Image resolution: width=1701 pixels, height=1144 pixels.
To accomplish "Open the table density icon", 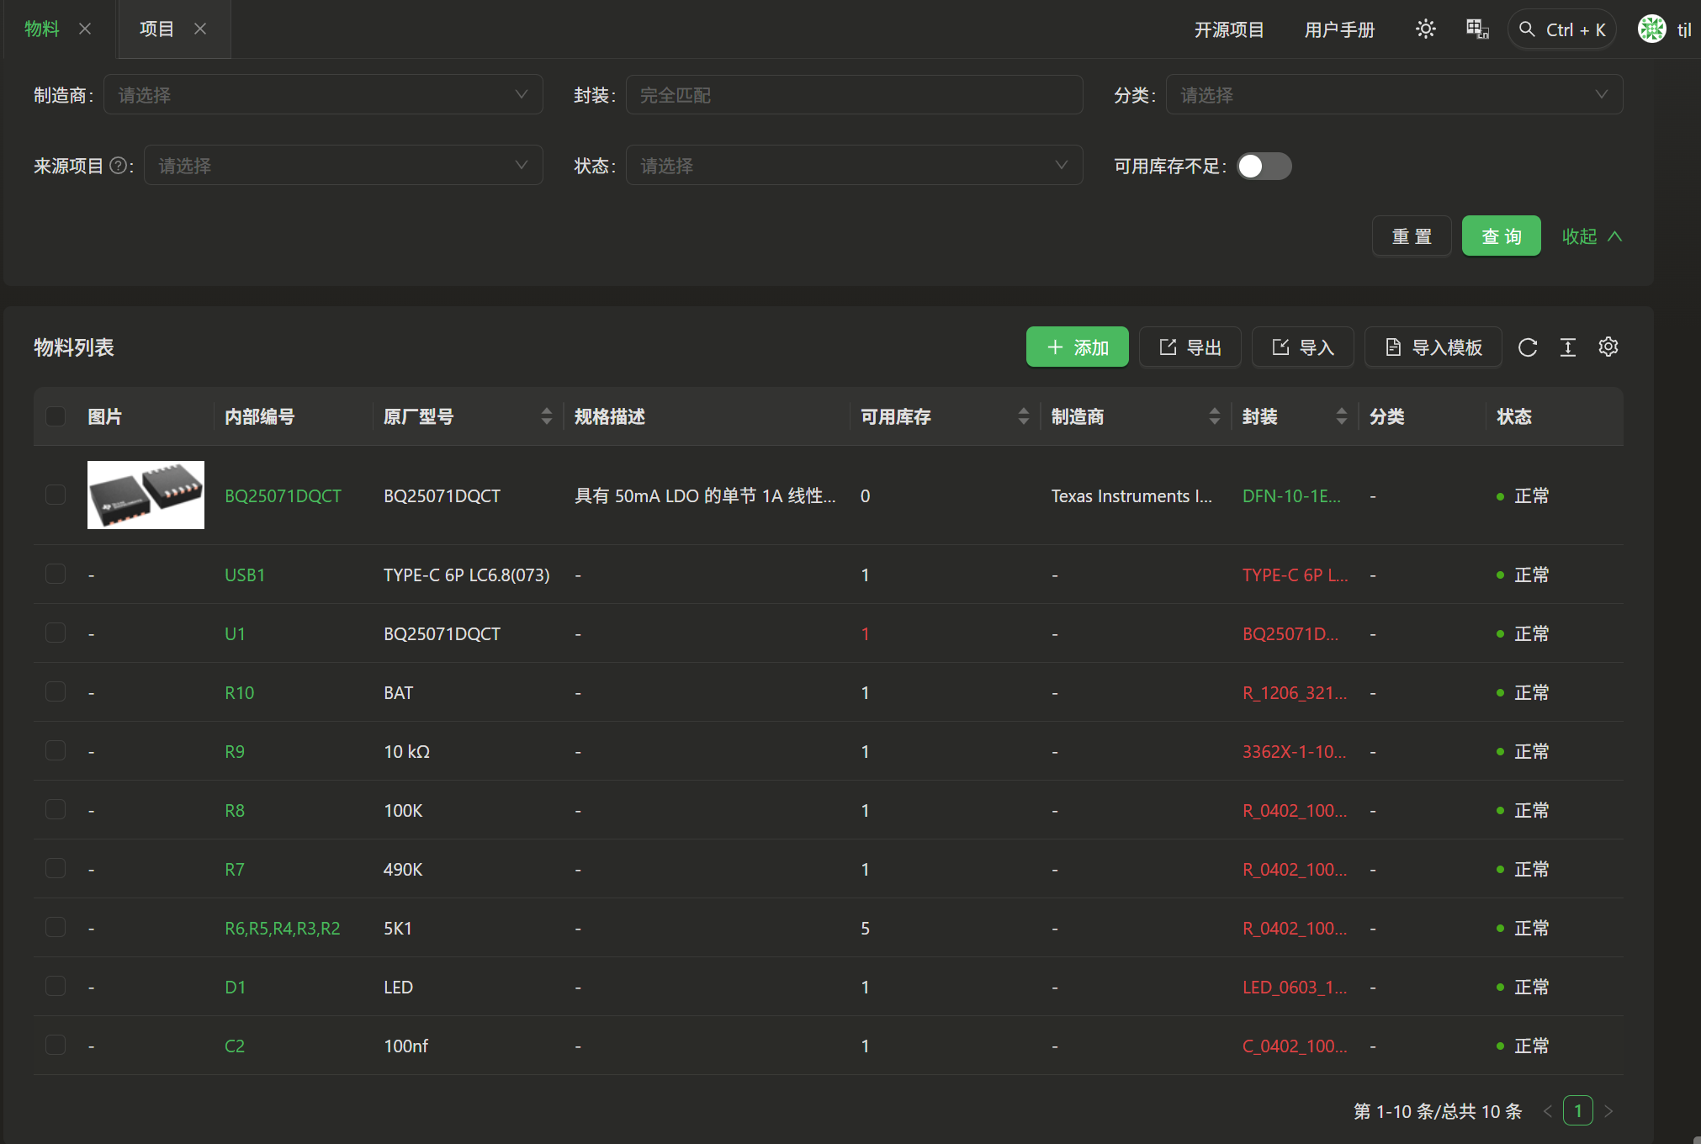I will click(1568, 347).
